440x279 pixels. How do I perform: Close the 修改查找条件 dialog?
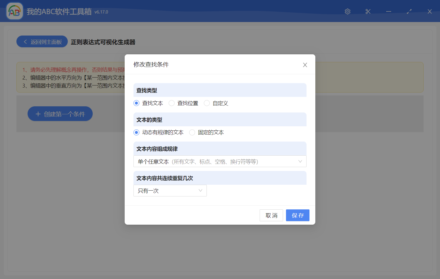pos(305,65)
